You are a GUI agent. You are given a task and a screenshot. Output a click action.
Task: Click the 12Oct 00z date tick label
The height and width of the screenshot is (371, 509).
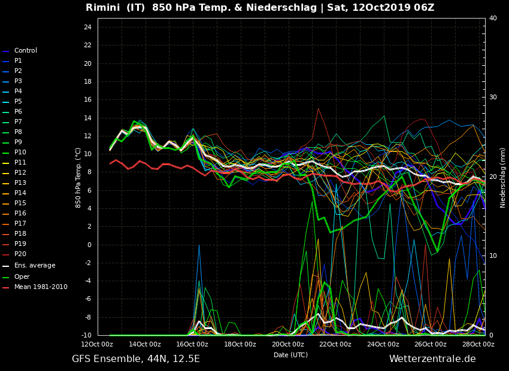pos(97,344)
